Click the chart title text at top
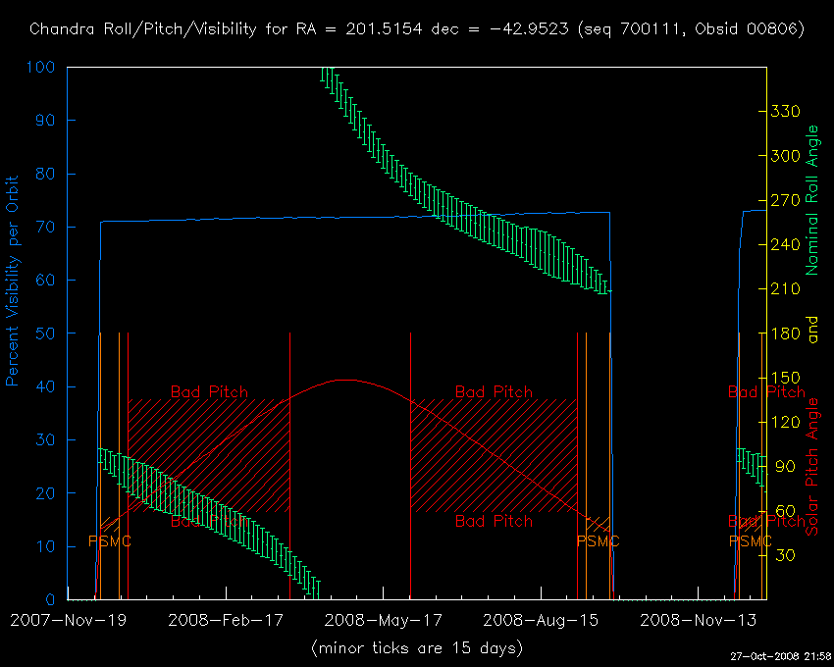Viewport: 834px width, 667px height. [x=417, y=29]
